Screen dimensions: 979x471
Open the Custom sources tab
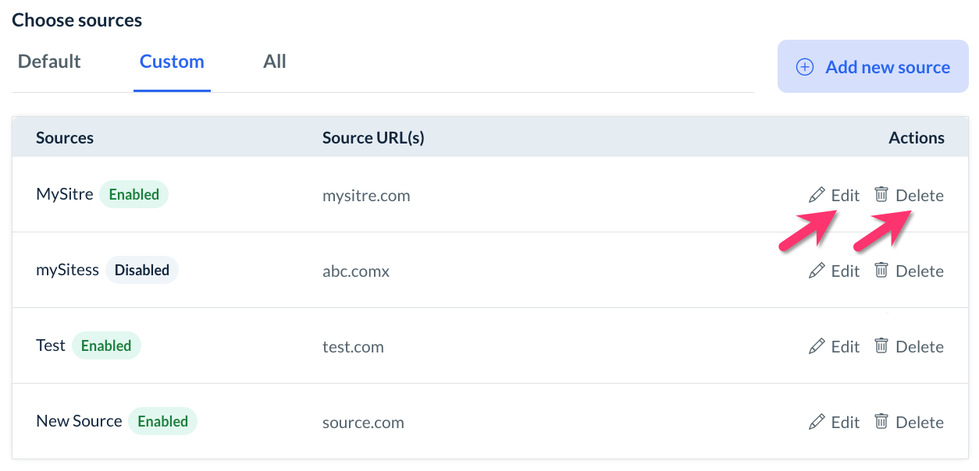tap(172, 62)
